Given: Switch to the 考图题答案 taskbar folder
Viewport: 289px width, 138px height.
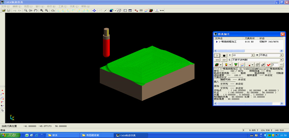Looking at the screenshot, I should coord(96,135).
